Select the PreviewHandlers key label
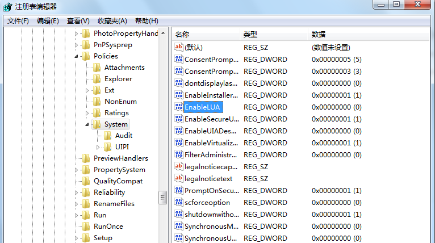 121,158
